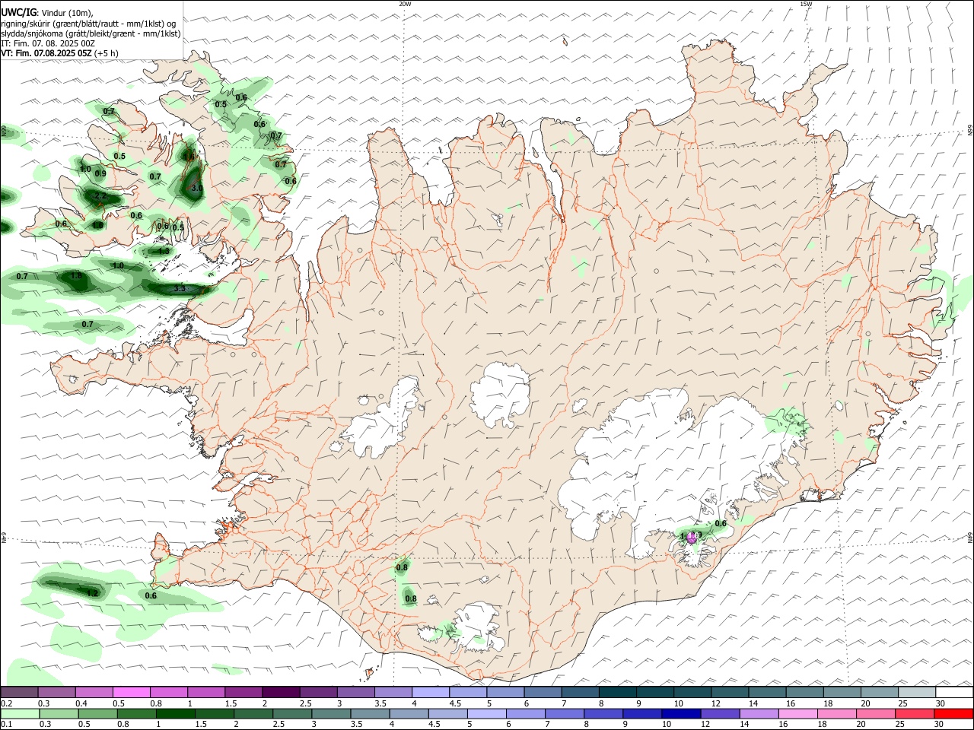Click the lightest green lower legend swatch after 0.1
This screenshot has height=730, width=974.
pyautogui.click(x=19, y=713)
